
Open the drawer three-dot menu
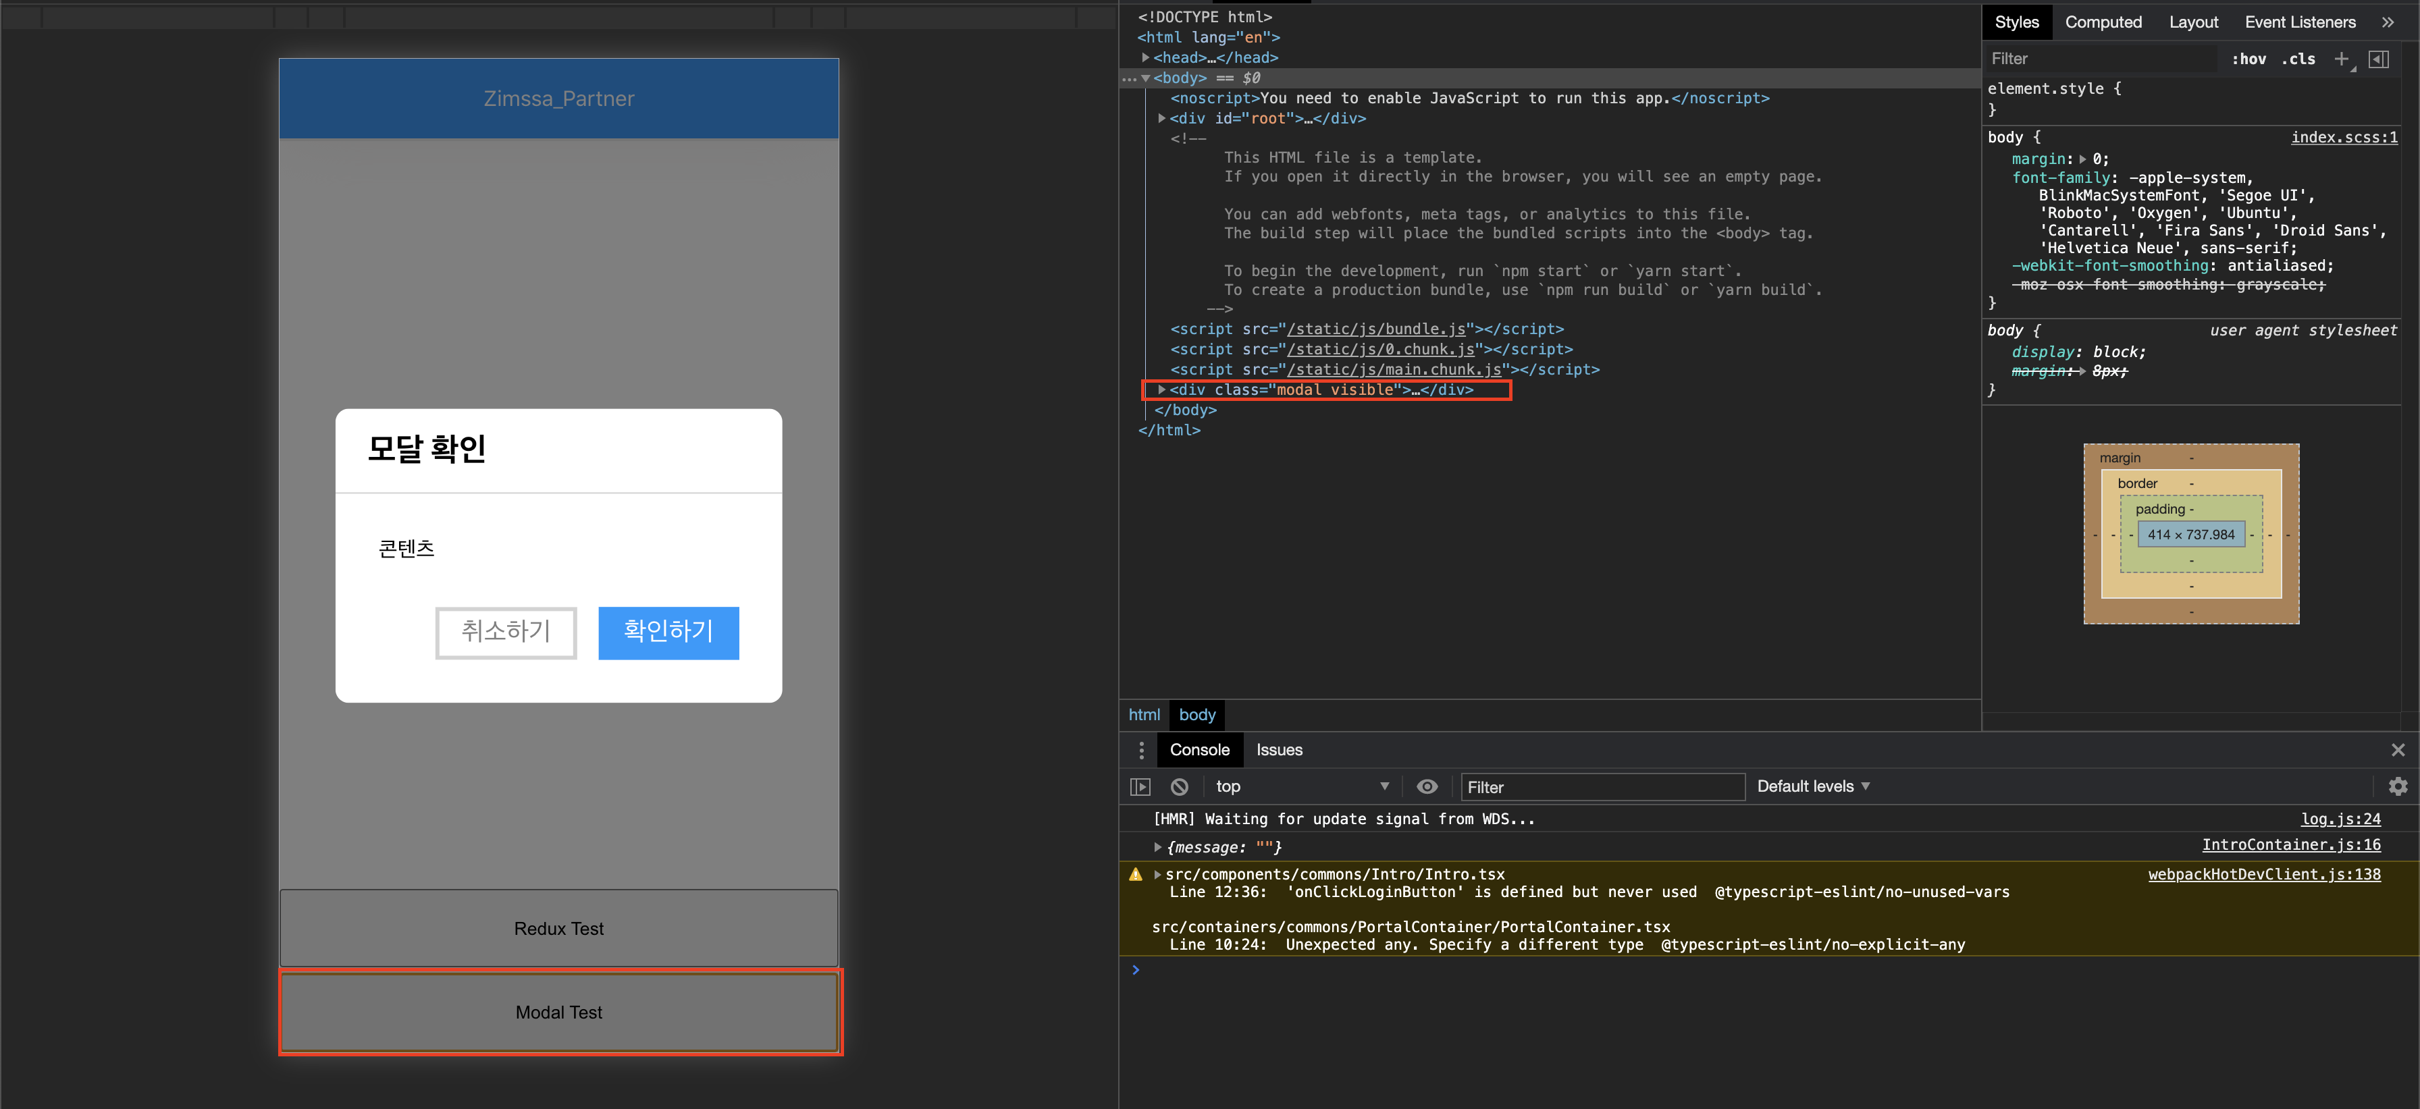[x=1141, y=751]
